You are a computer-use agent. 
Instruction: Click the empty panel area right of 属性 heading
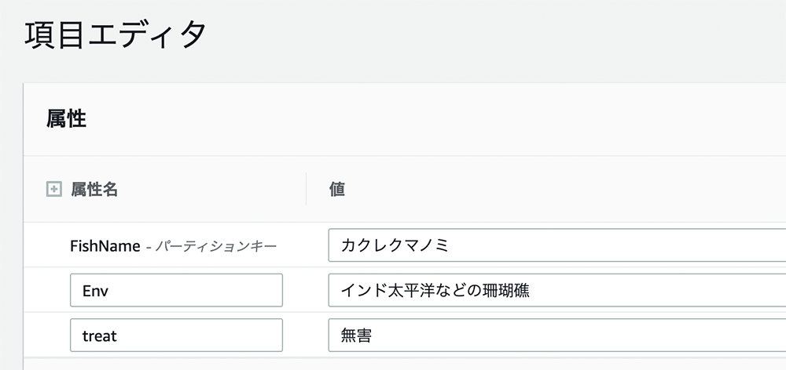point(436,119)
